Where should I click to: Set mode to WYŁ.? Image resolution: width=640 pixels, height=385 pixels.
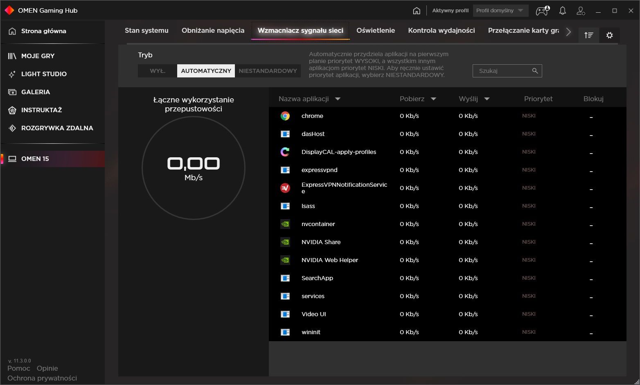coord(158,71)
